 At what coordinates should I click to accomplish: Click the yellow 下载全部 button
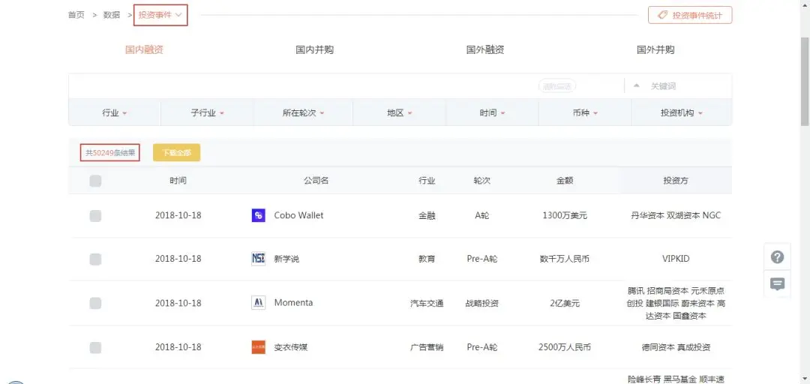177,152
